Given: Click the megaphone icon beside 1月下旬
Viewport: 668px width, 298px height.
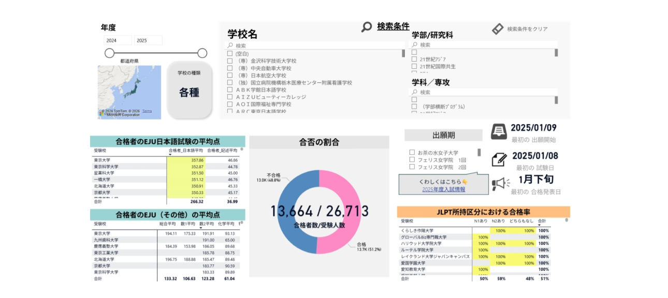Looking at the screenshot, I should point(501,183).
